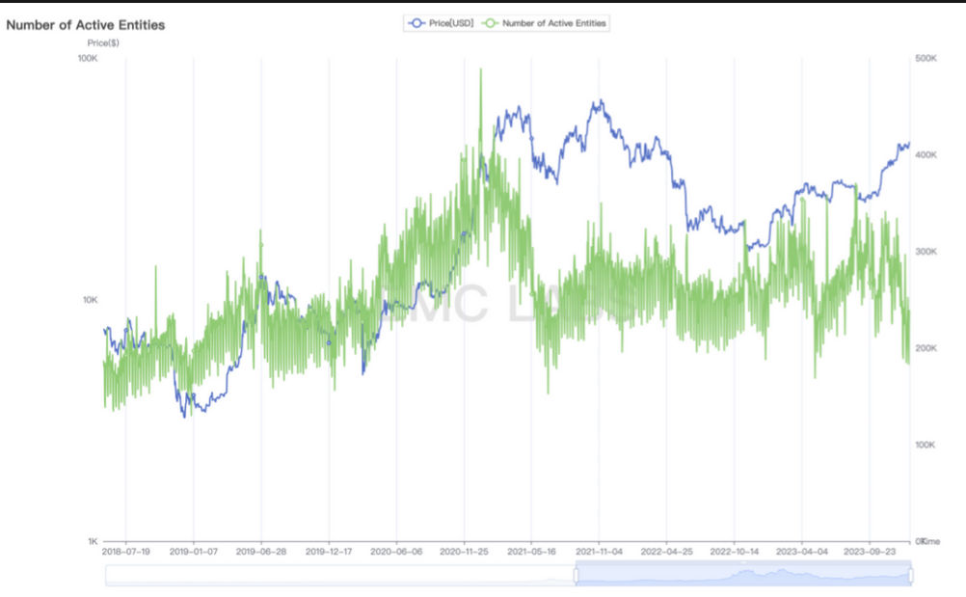
Task: Click the unselected left portion of zoom slider
Action: (x=337, y=576)
